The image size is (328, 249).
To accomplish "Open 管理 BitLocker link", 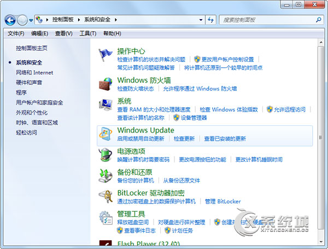I will 222,201.
